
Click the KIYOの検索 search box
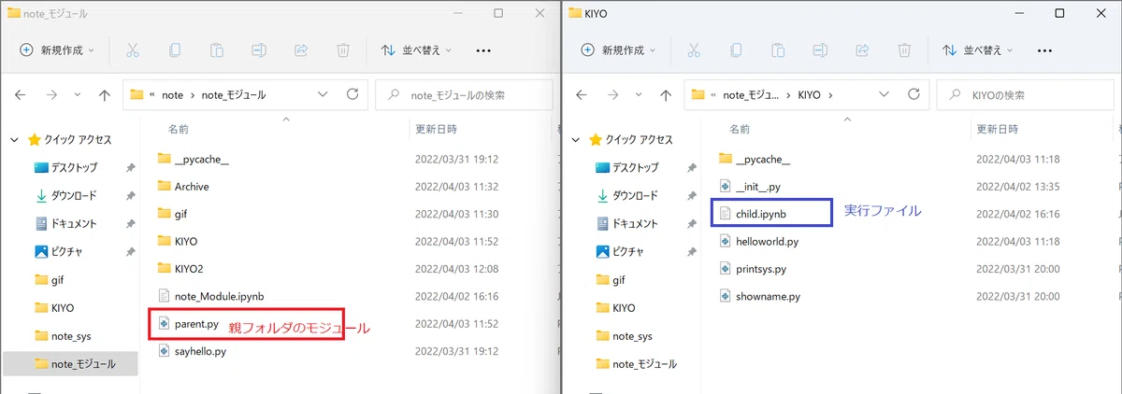coord(1025,94)
